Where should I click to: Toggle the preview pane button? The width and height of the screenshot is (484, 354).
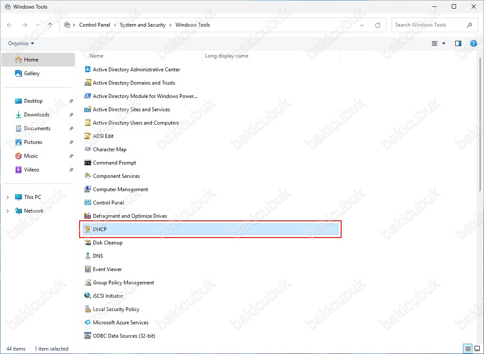pos(458,43)
